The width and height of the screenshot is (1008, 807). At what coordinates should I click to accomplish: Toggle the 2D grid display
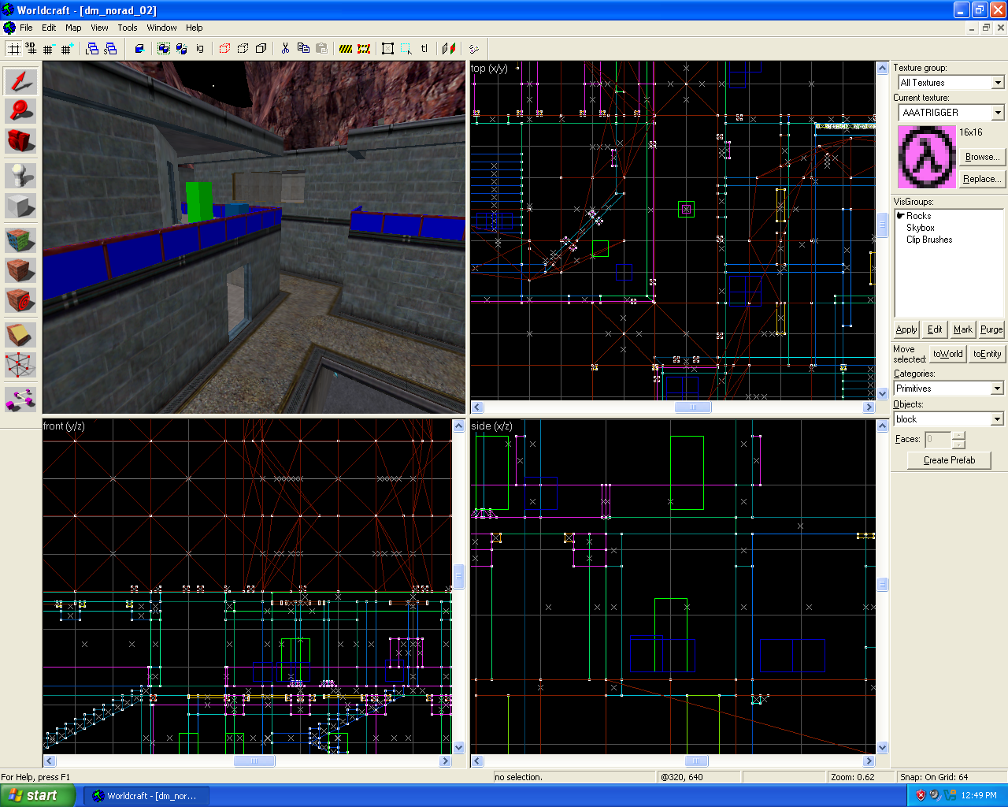tap(14, 49)
